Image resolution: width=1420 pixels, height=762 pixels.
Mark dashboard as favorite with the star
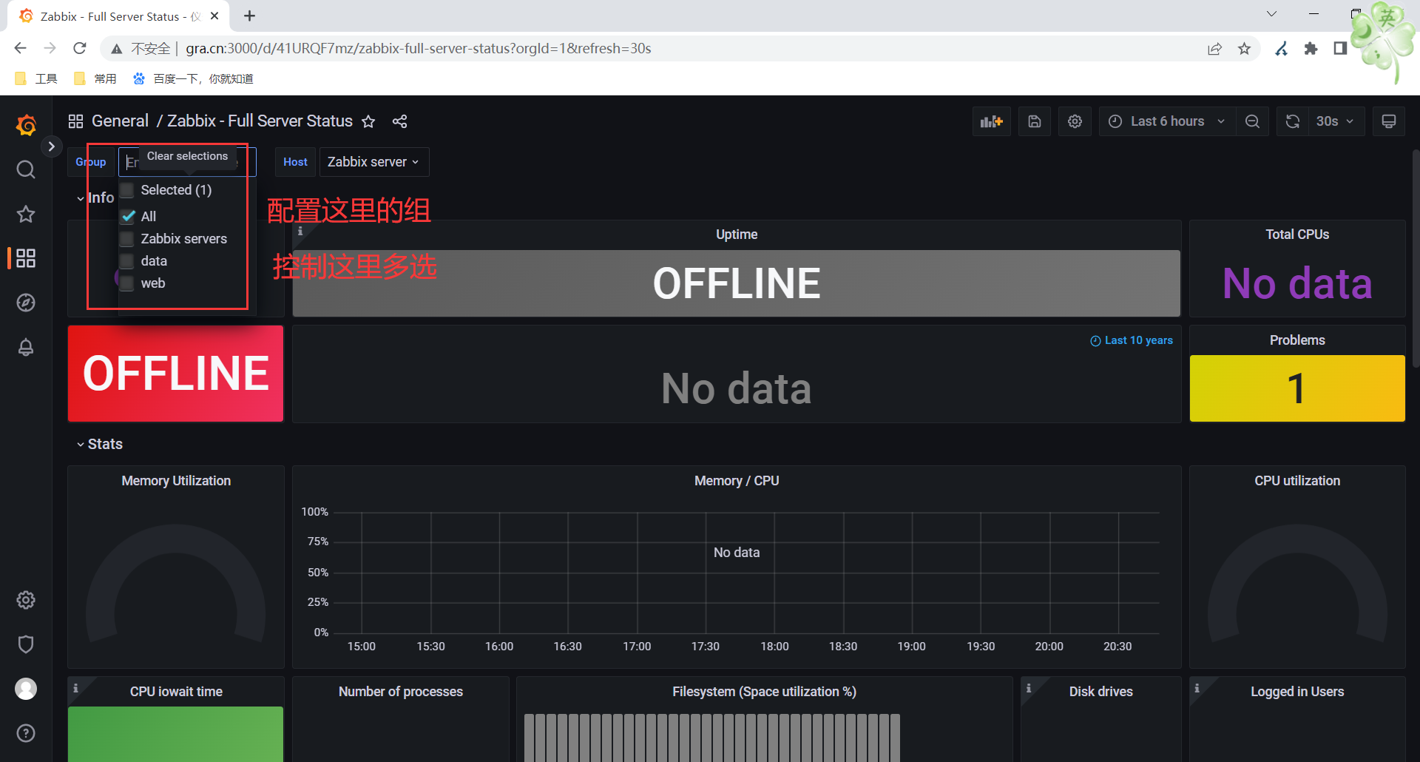click(368, 121)
